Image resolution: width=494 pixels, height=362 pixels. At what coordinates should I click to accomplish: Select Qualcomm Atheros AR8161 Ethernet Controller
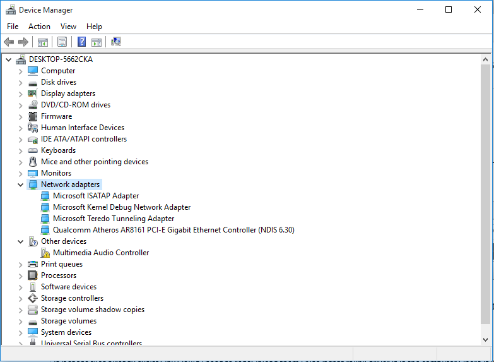tap(173, 230)
